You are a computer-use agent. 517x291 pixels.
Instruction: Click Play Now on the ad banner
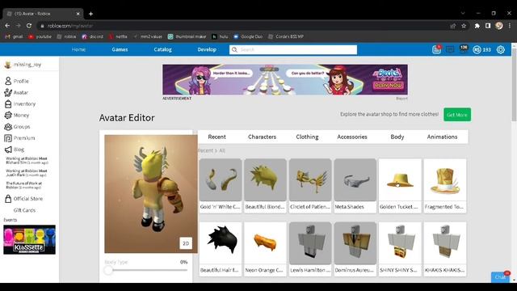point(389,85)
